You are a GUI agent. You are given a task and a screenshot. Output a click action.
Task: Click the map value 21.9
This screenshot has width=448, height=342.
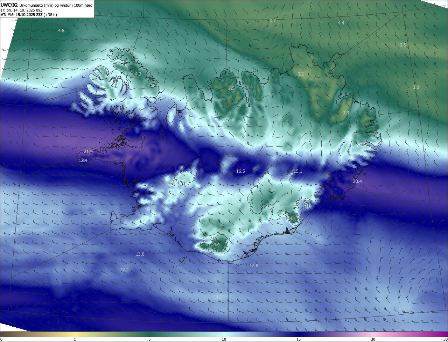[x=88, y=152]
